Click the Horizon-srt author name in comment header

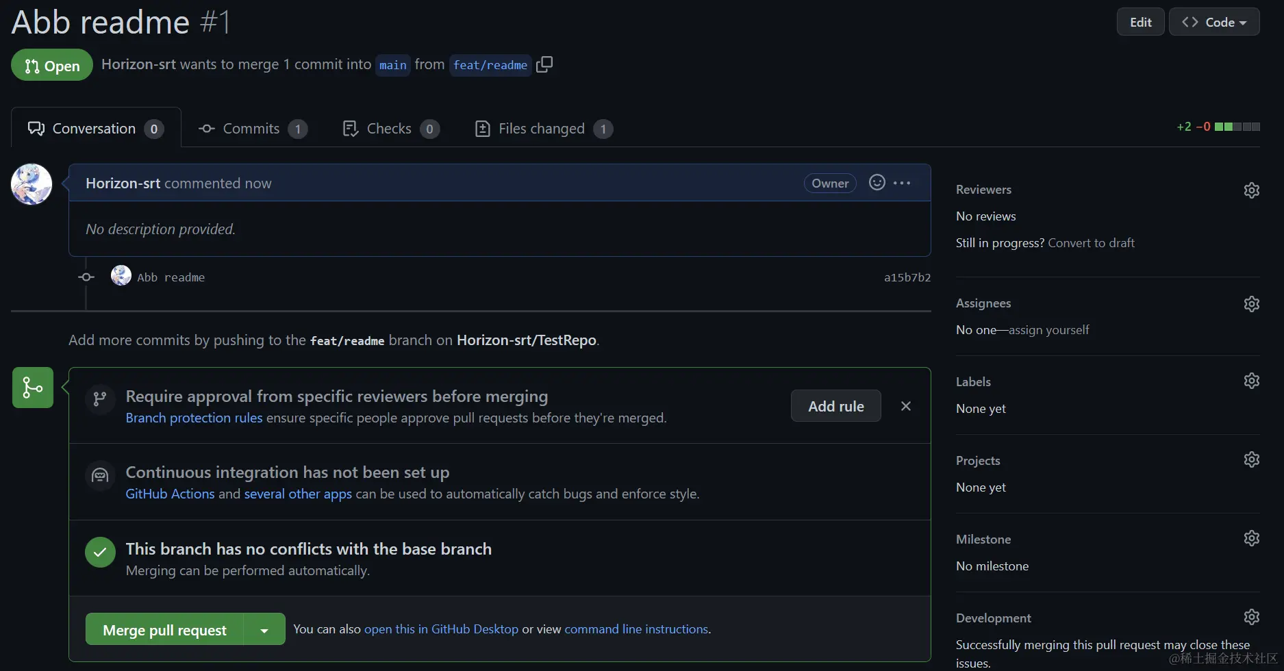tap(123, 183)
